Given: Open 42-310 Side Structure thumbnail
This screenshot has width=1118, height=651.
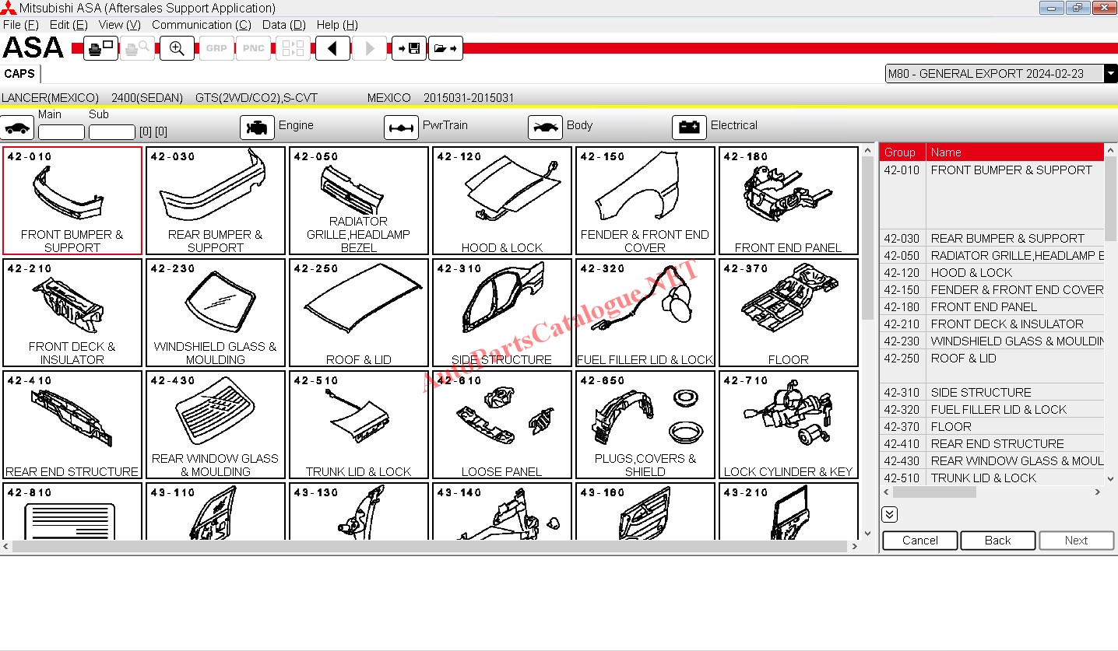Looking at the screenshot, I should pyautogui.click(x=502, y=313).
